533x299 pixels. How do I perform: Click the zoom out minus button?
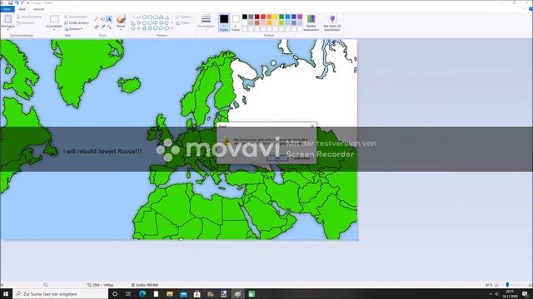click(496, 285)
